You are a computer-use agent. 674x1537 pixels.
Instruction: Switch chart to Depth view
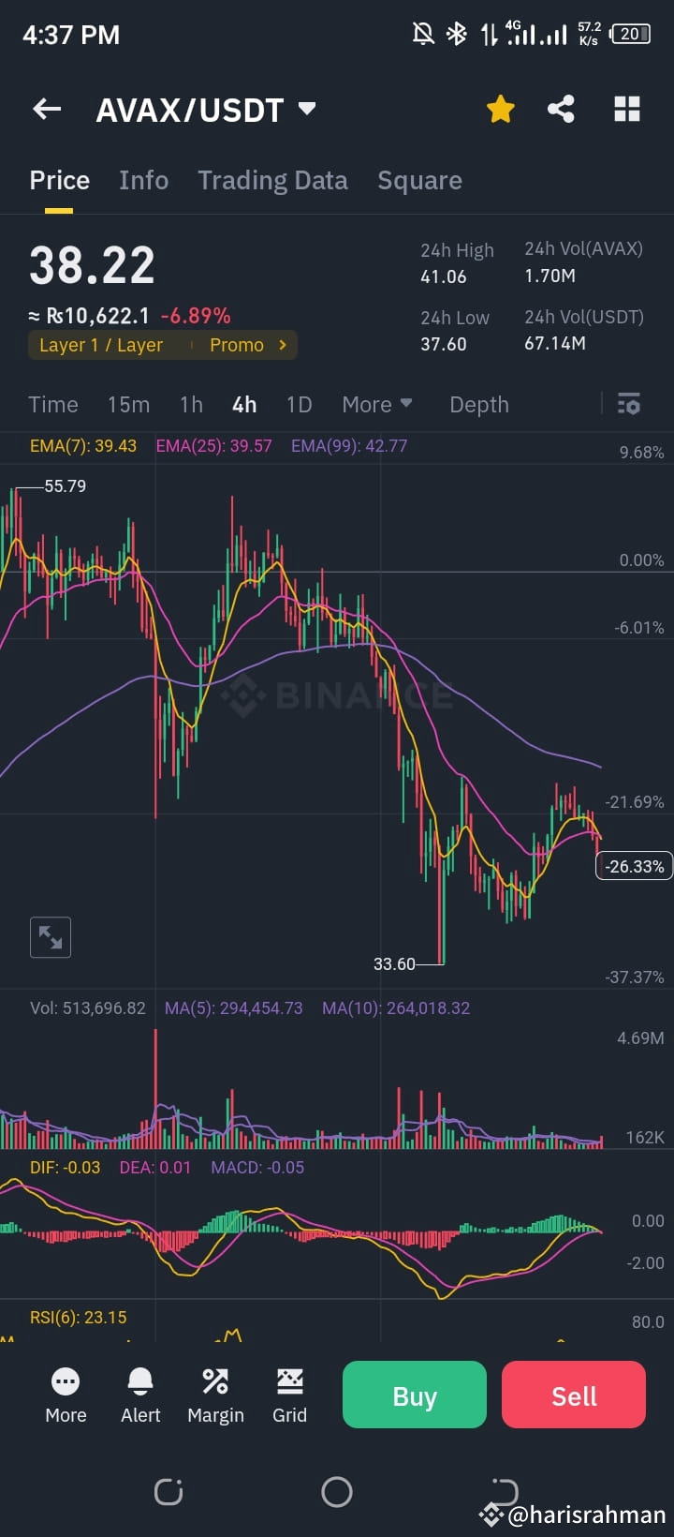(478, 404)
